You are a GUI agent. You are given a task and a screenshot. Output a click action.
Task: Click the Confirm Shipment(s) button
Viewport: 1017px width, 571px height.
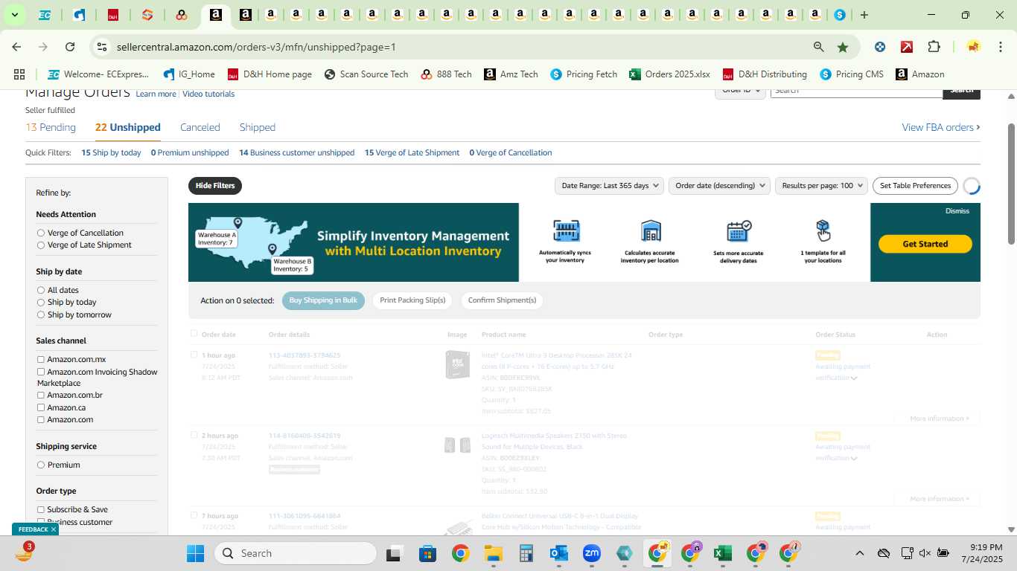pos(502,300)
